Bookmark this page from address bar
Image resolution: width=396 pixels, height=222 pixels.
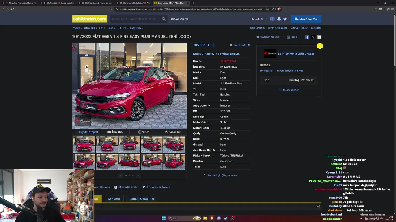click(111, 9)
